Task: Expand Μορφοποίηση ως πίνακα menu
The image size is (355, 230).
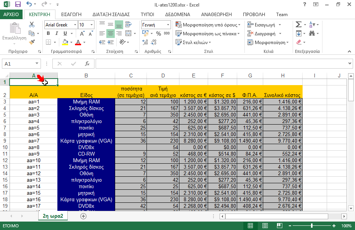Action: click(x=207, y=34)
